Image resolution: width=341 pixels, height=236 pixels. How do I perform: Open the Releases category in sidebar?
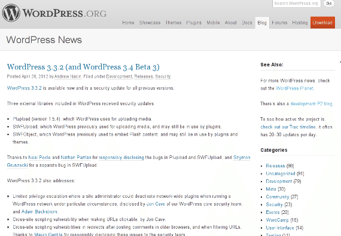(x=275, y=166)
